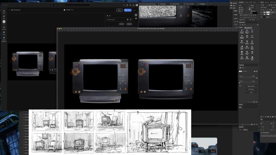
Task: Go back with the arrow beside COD BlackOps
Action: coord(9,10)
